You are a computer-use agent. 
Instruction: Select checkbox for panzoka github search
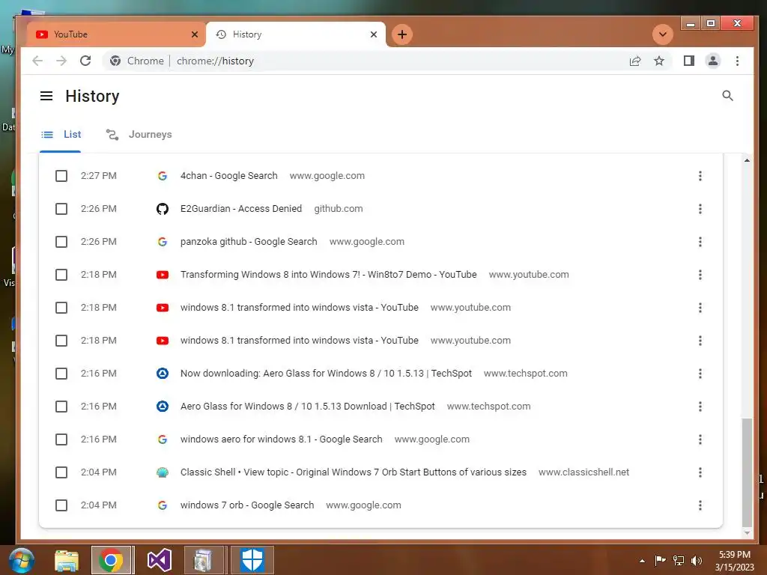(61, 242)
